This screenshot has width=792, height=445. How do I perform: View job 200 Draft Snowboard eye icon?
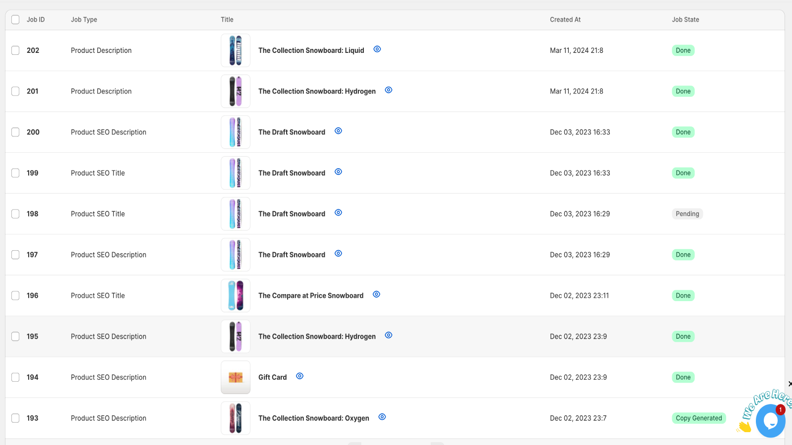pyautogui.click(x=339, y=131)
